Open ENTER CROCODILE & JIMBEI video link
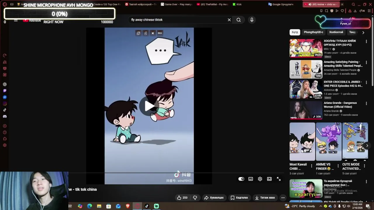374x210 pixels. pyautogui.click(x=343, y=84)
